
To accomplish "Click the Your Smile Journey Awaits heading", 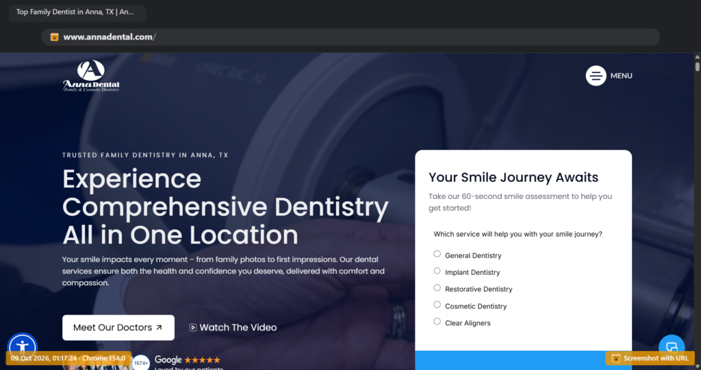I will (513, 177).
